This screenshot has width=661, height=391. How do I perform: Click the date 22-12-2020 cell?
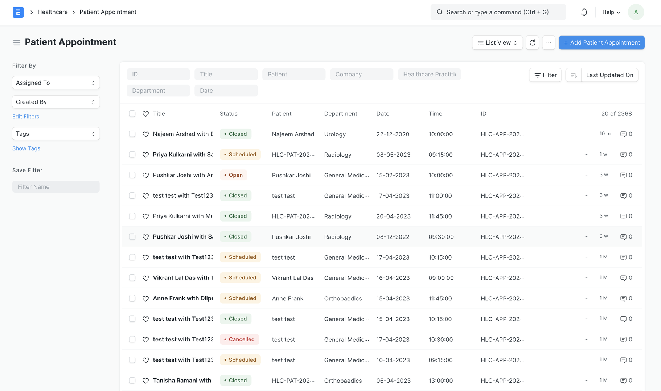click(x=393, y=134)
